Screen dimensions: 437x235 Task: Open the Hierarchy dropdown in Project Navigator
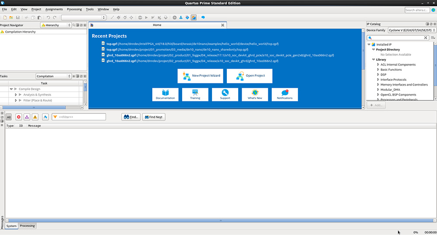coord(56,25)
